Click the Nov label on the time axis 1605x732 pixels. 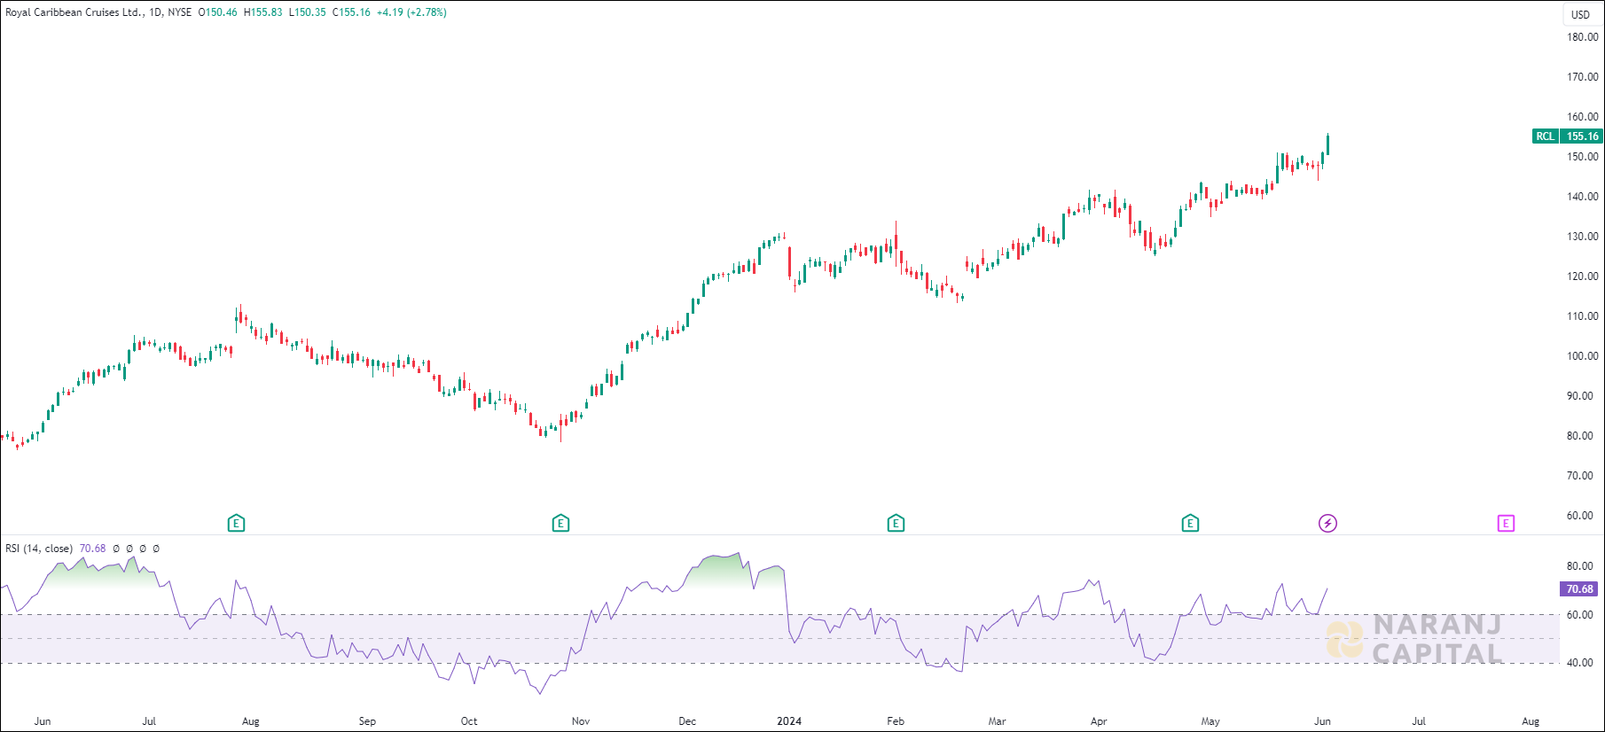click(581, 720)
